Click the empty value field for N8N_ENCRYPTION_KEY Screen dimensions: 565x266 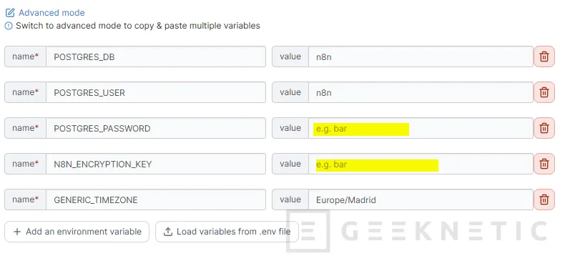pos(421,164)
